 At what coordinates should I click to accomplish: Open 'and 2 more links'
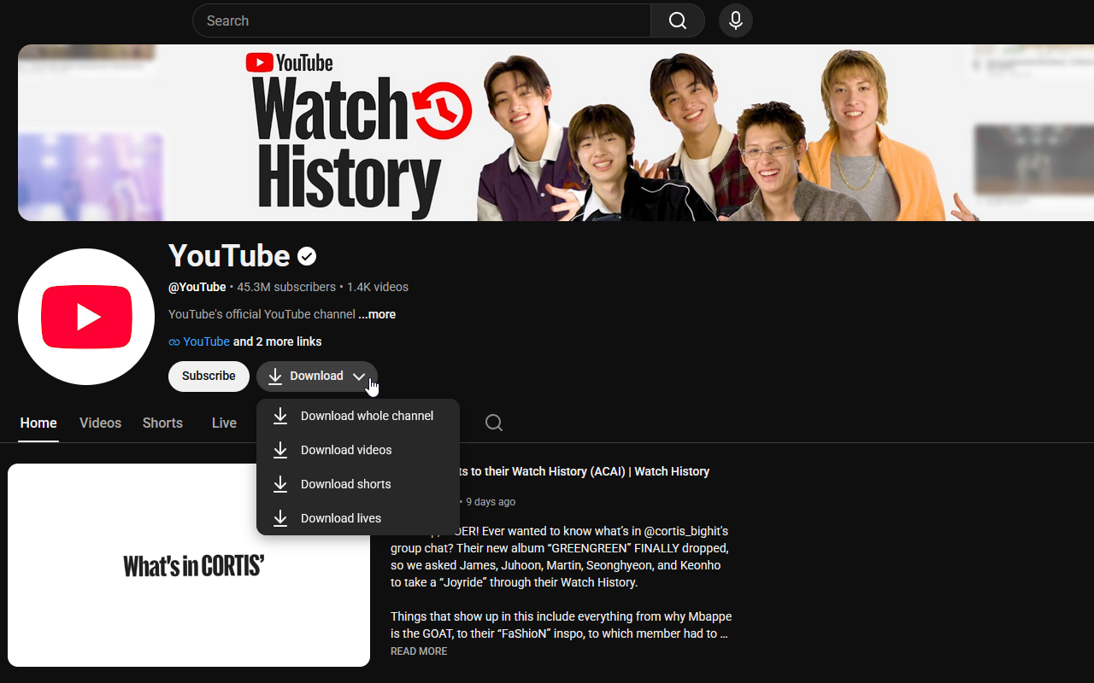point(278,341)
